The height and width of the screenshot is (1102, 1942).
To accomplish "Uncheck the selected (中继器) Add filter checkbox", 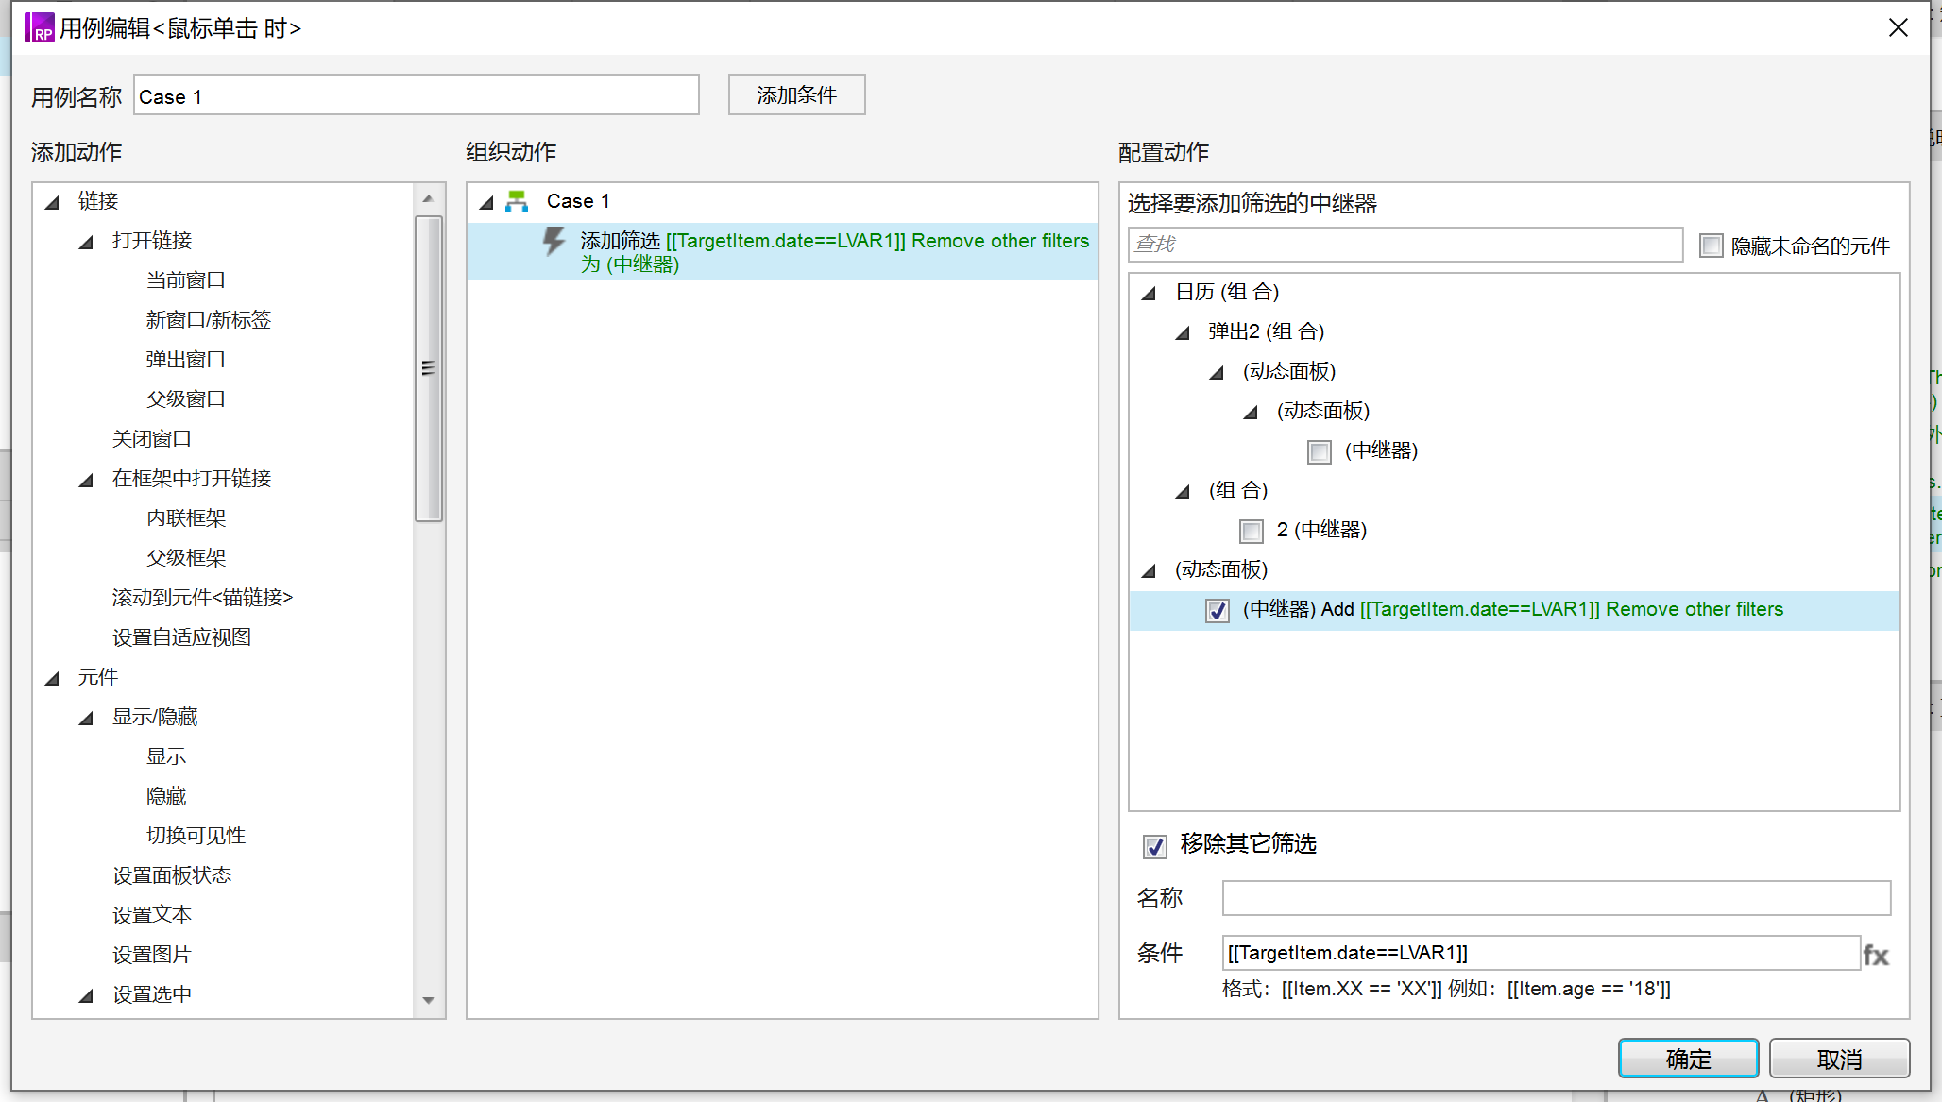I will click(1218, 610).
